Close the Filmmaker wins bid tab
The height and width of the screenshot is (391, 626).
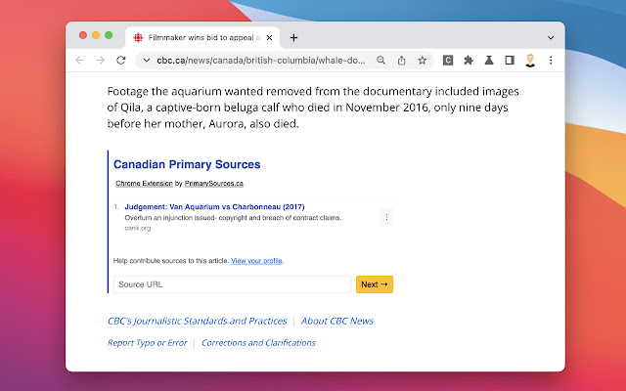[x=270, y=37]
